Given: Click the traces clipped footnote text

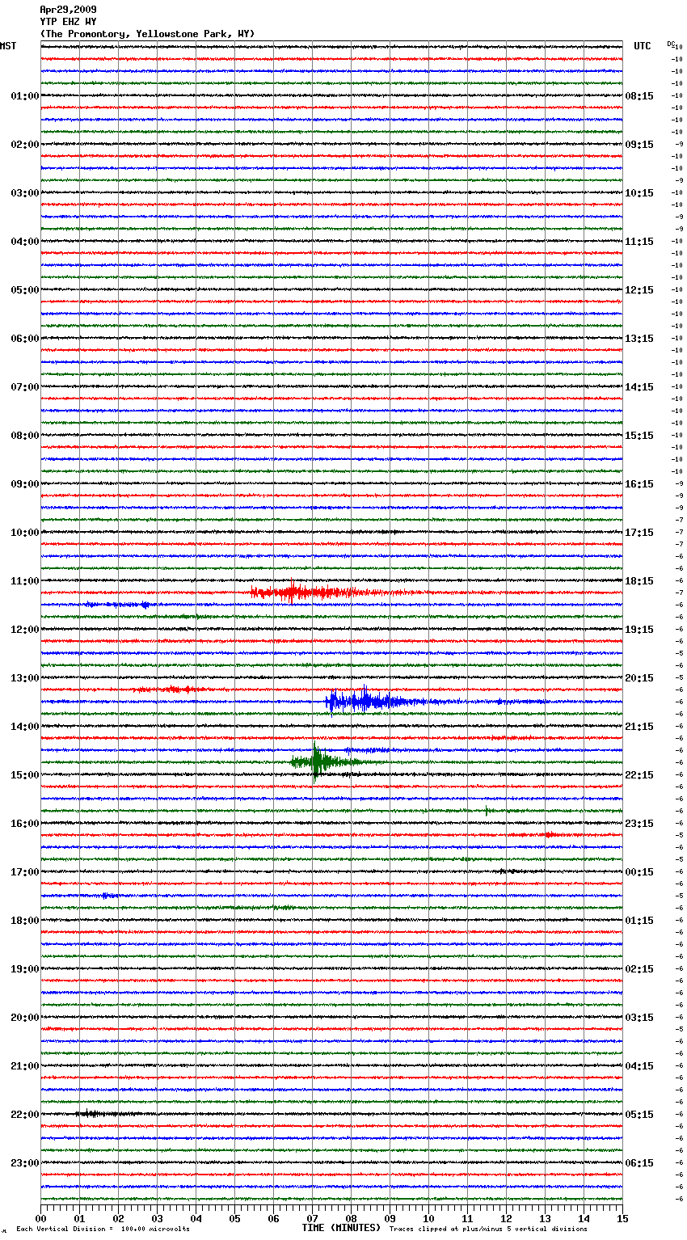Looking at the screenshot, I should pyautogui.click(x=488, y=1229).
